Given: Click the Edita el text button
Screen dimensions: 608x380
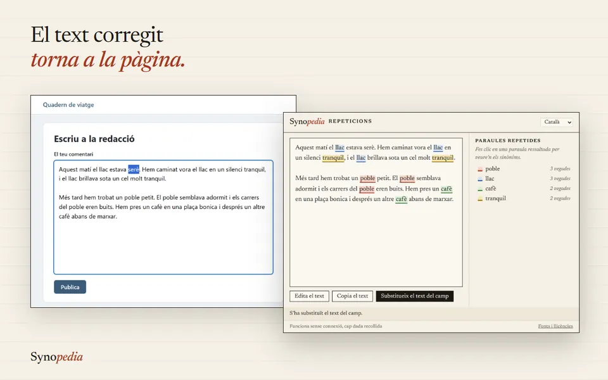Looking at the screenshot, I should 309,296.
